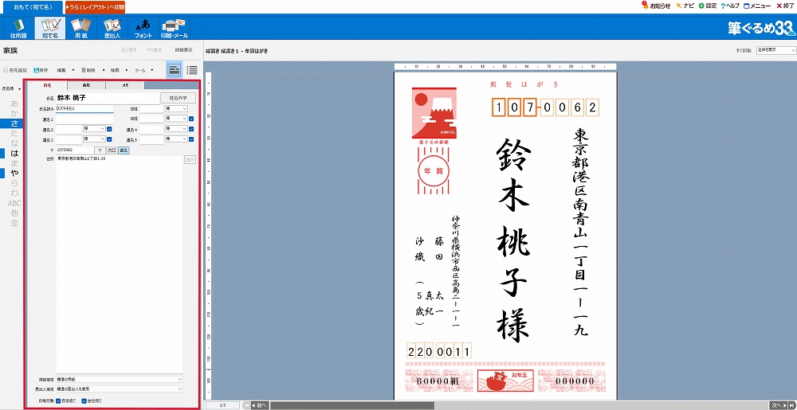
Task: Click 宛先追加 to add a recipient
Action: click(x=14, y=69)
